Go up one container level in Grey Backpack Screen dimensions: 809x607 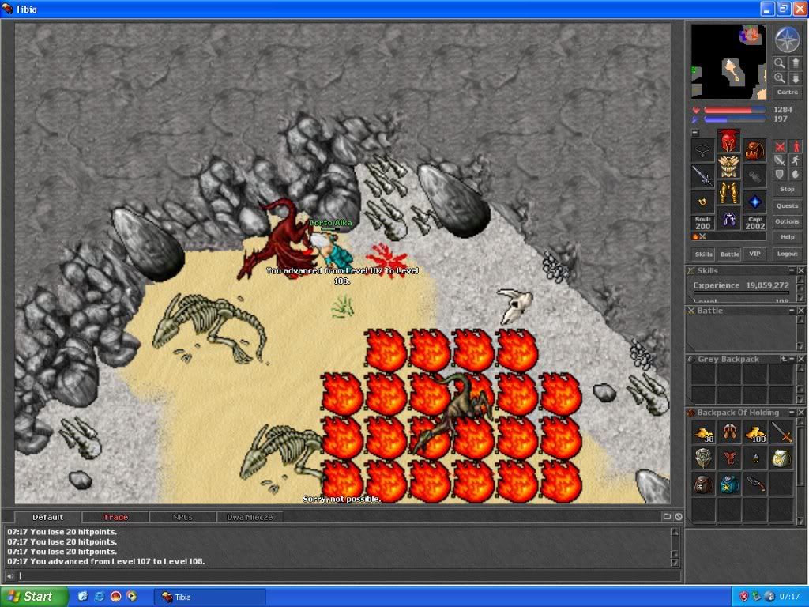click(x=784, y=359)
